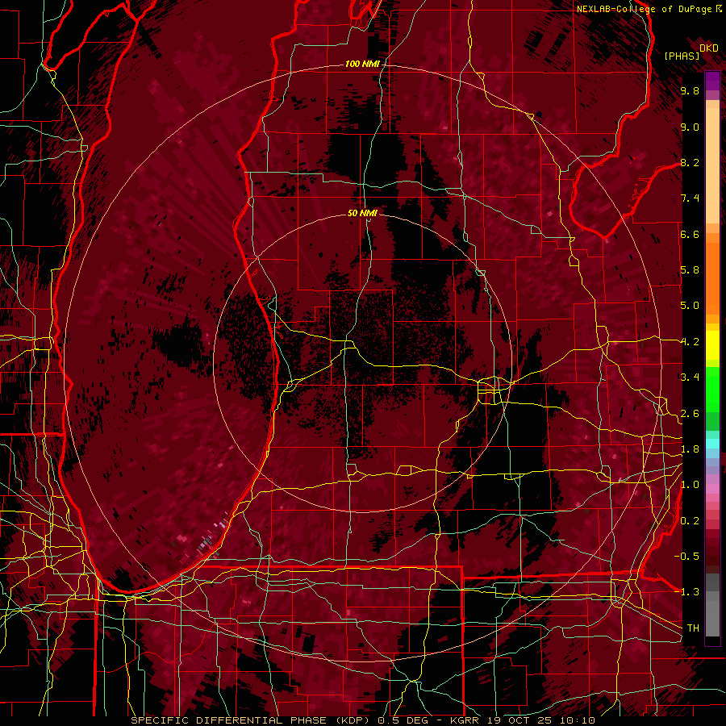
Task: Click the -1.3 value on the color scale
Action: click(x=686, y=592)
